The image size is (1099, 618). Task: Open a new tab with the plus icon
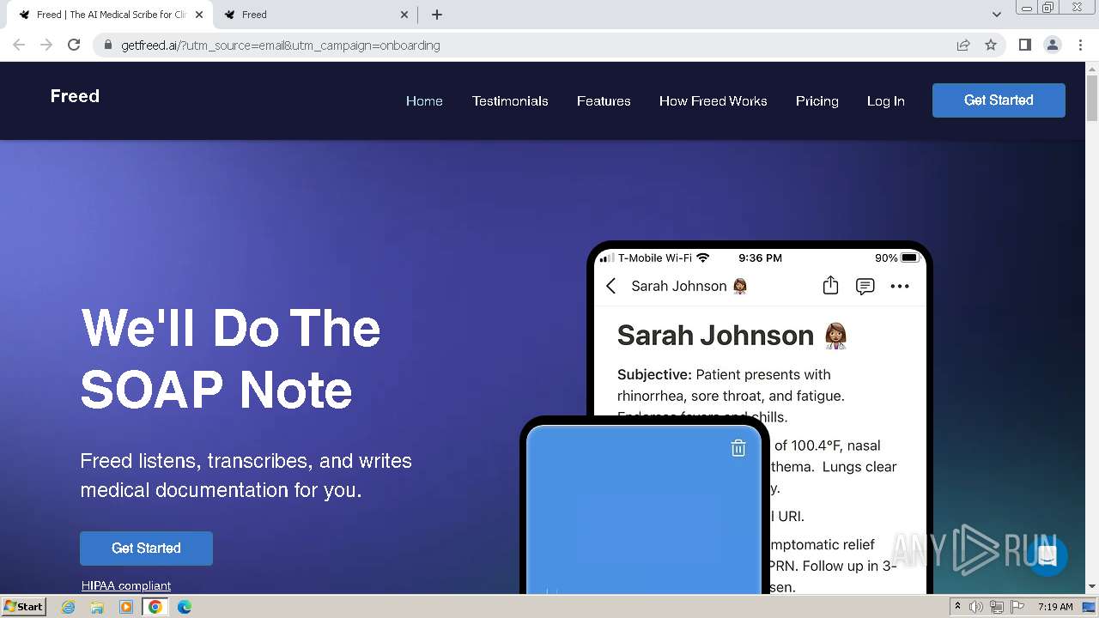(x=437, y=15)
